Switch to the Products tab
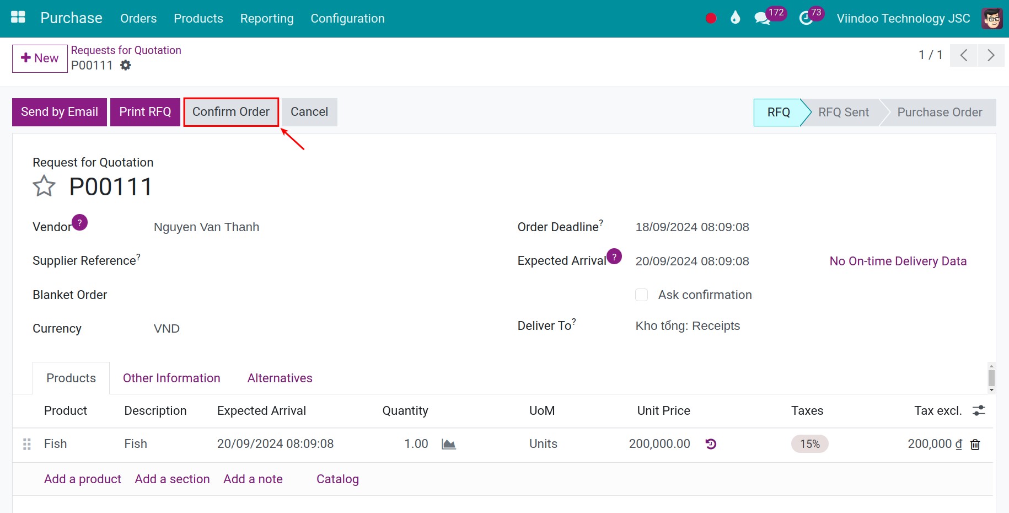The width and height of the screenshot is (1009, 513). point(71,378)
